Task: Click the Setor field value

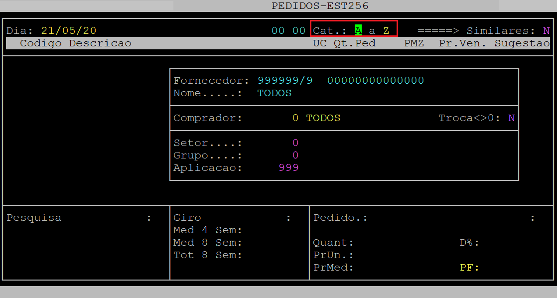Action: [x=295, y=143]
